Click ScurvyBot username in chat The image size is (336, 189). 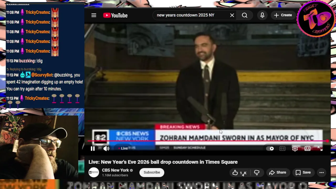click(42, 75)
